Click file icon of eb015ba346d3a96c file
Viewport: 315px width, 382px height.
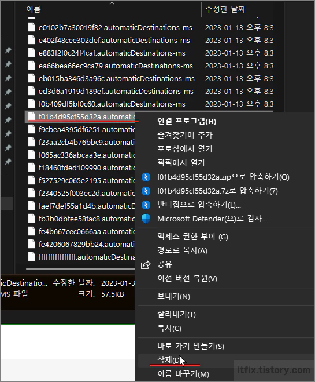tap(32, 78)
